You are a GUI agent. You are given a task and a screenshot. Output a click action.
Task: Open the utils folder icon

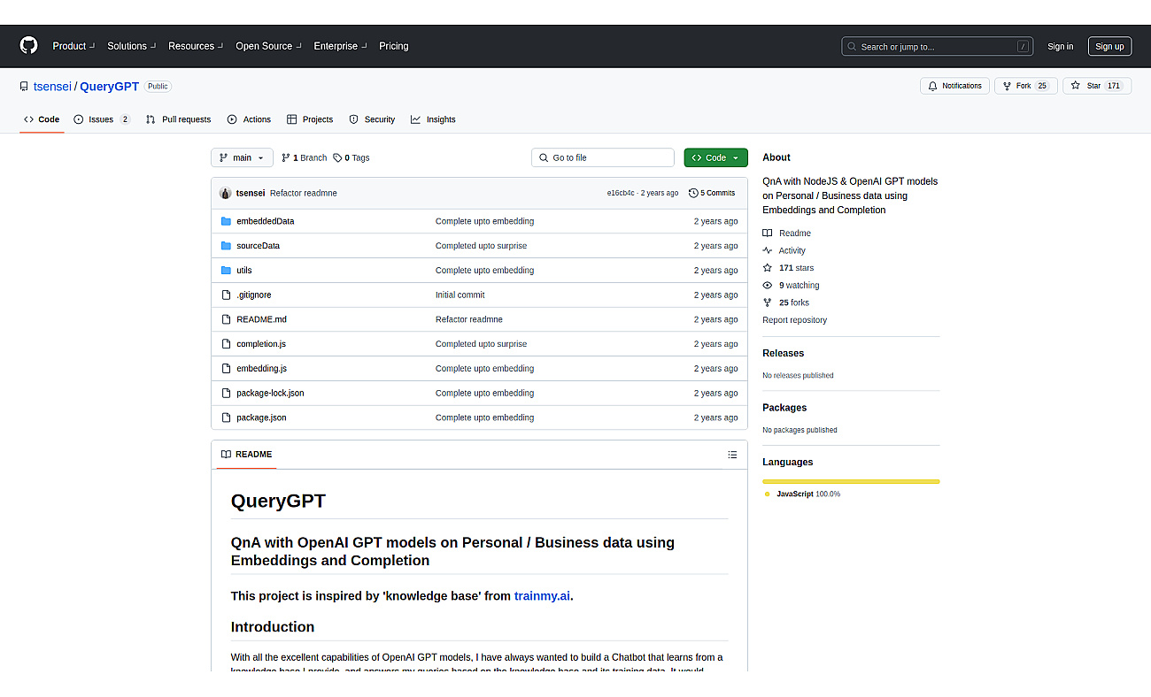pos(226,271)
